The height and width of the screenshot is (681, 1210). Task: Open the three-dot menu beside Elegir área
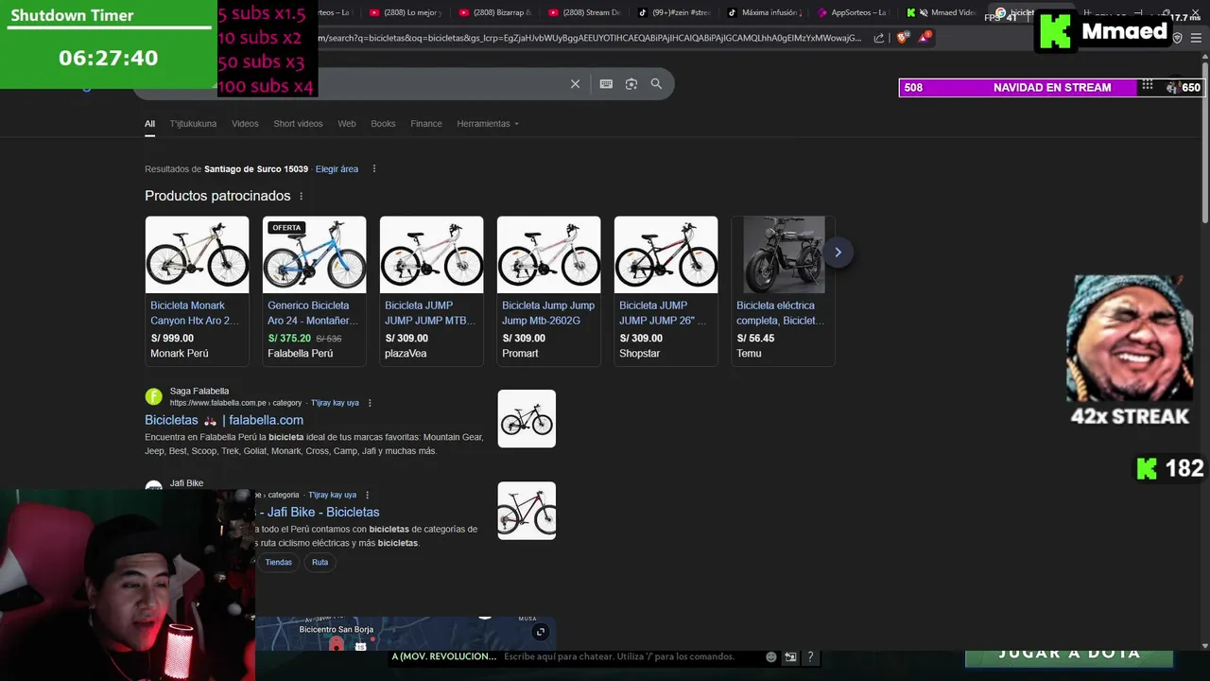(x=373, y=169)
